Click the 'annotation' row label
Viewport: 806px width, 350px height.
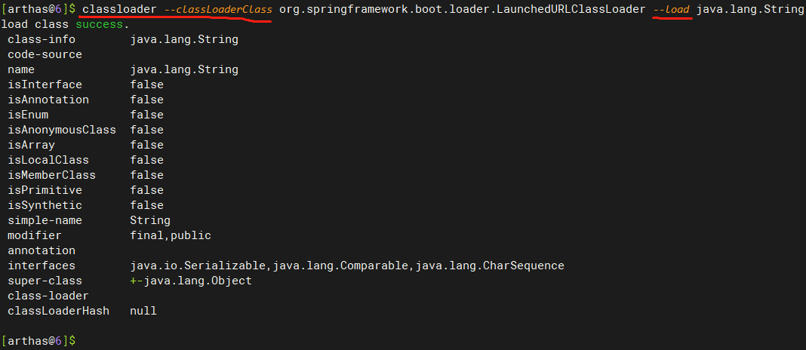pos(42,250)
